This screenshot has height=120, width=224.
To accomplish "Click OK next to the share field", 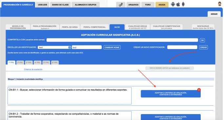I will (x=202, y=40).
